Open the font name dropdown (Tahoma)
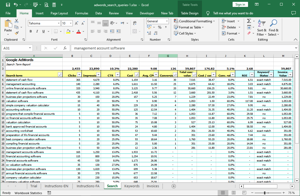 59,23
